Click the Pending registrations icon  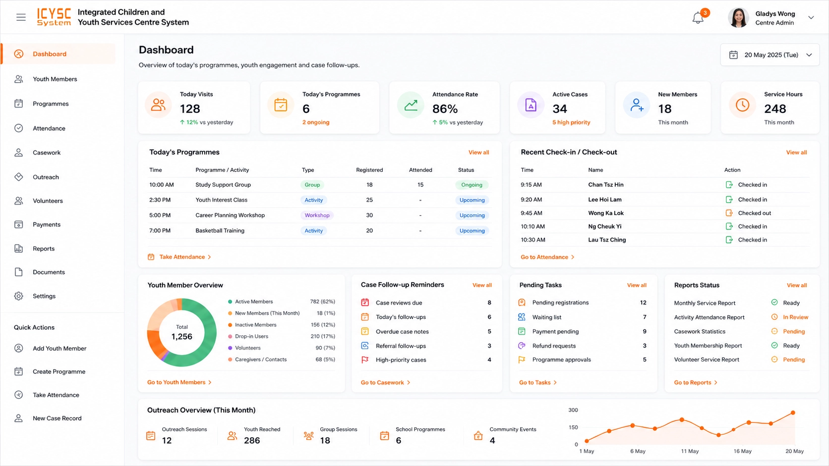[x=522, y=303]
